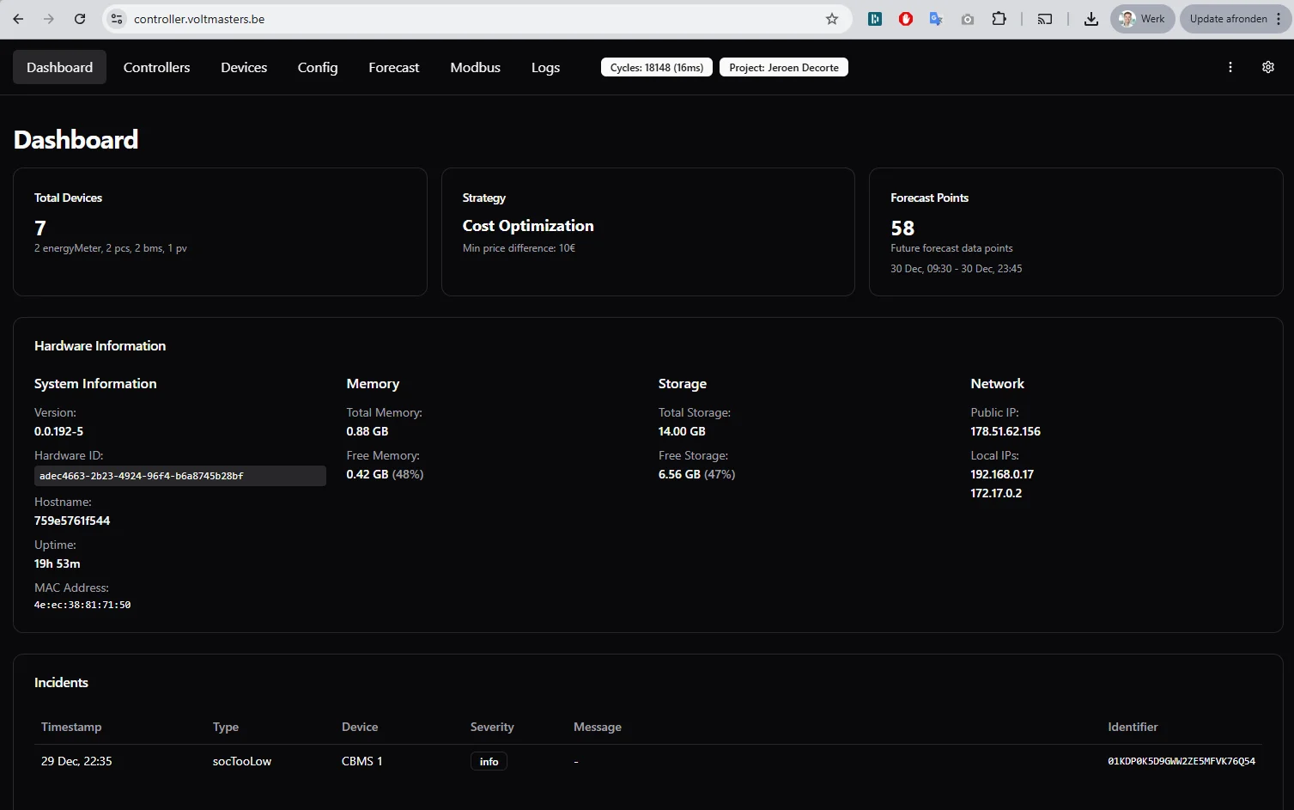
Task: Click the hostname 759e5761f544
Action: 72,521
